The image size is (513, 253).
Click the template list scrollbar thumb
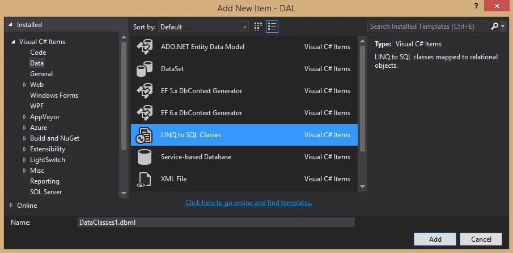(362, 98)
